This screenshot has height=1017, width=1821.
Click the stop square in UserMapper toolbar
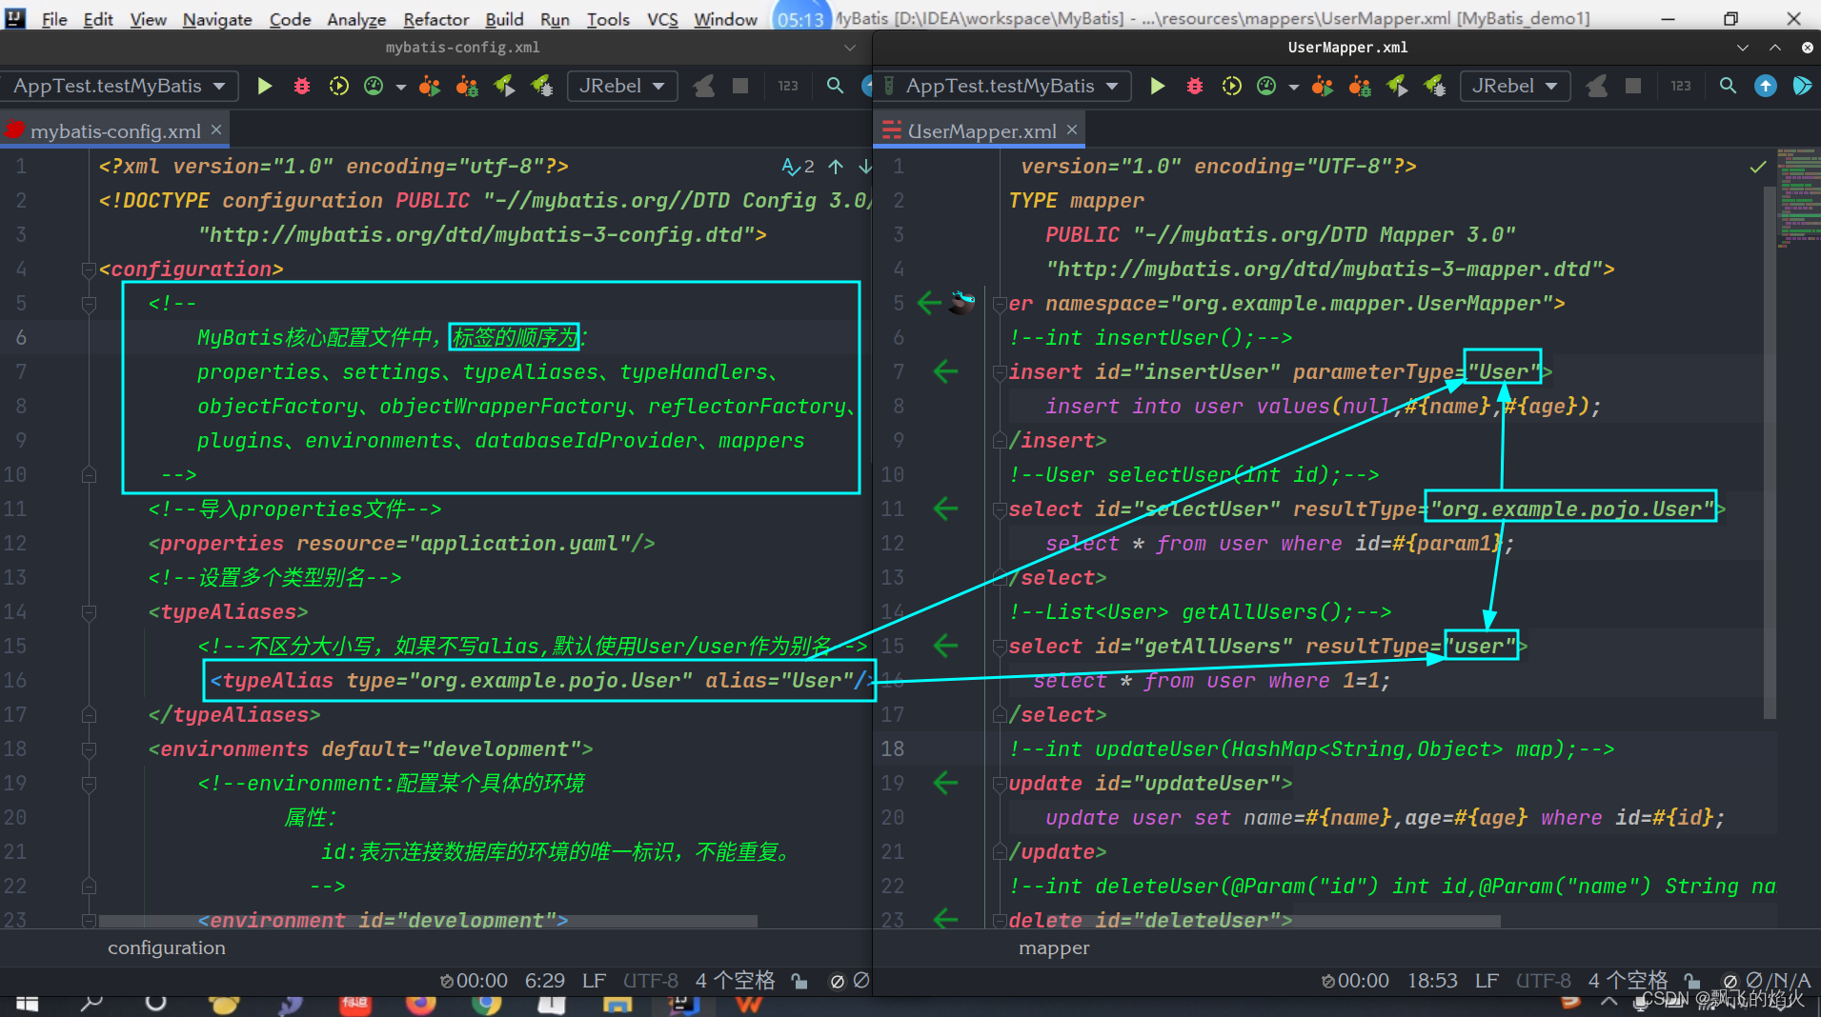(x=1632, y=87)
